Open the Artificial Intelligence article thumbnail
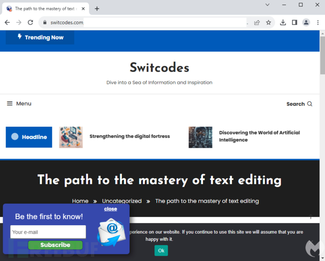Viewport: 325px width, 261px height. pyautogui.click(x=201, y=137)
